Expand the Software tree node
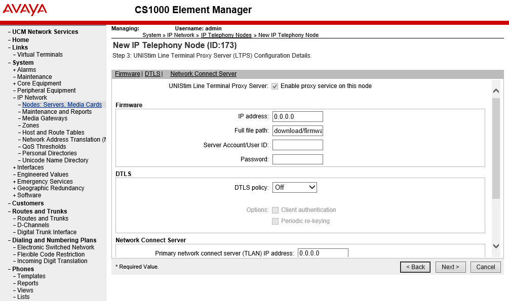The width and height of the screenshot is (509, 301). click(x=14, y=196)
